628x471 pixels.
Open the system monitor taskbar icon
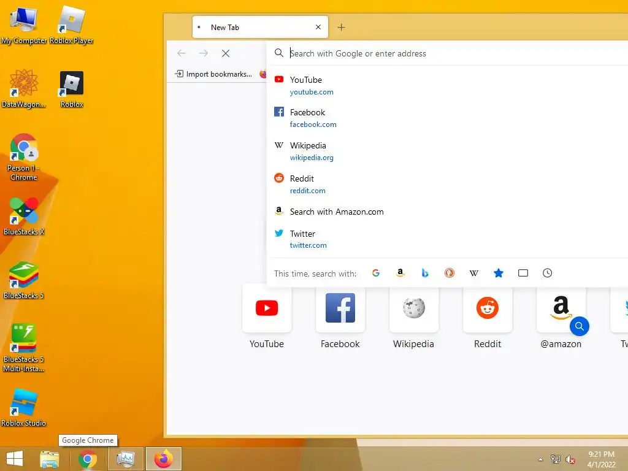coord(125,459)
